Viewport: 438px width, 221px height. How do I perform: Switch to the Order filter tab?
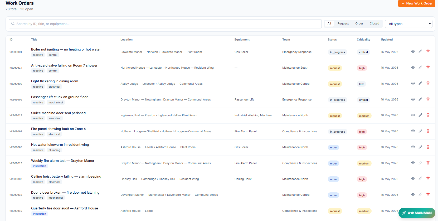pos(359,23)
